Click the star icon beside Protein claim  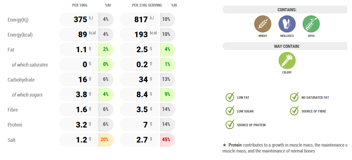(224, 145)
